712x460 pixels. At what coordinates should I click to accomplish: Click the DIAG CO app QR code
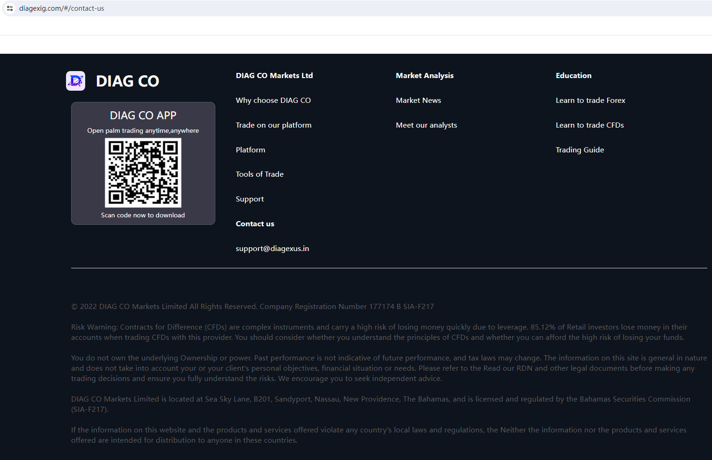pyautogui.click(x=143, y=172)
